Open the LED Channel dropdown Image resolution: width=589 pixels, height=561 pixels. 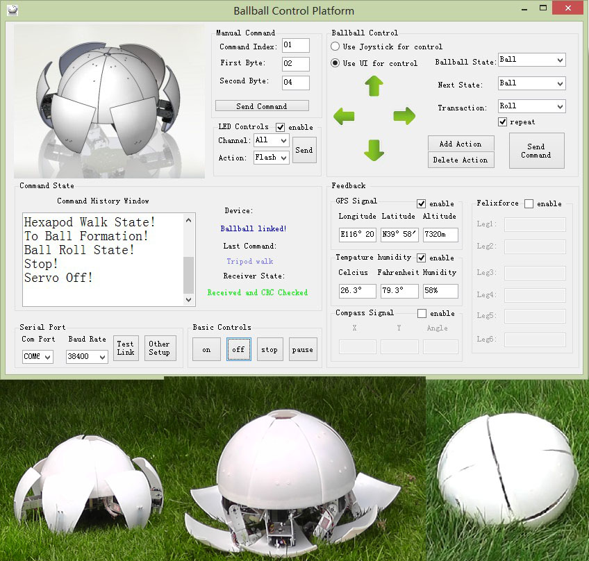point(271,140)
